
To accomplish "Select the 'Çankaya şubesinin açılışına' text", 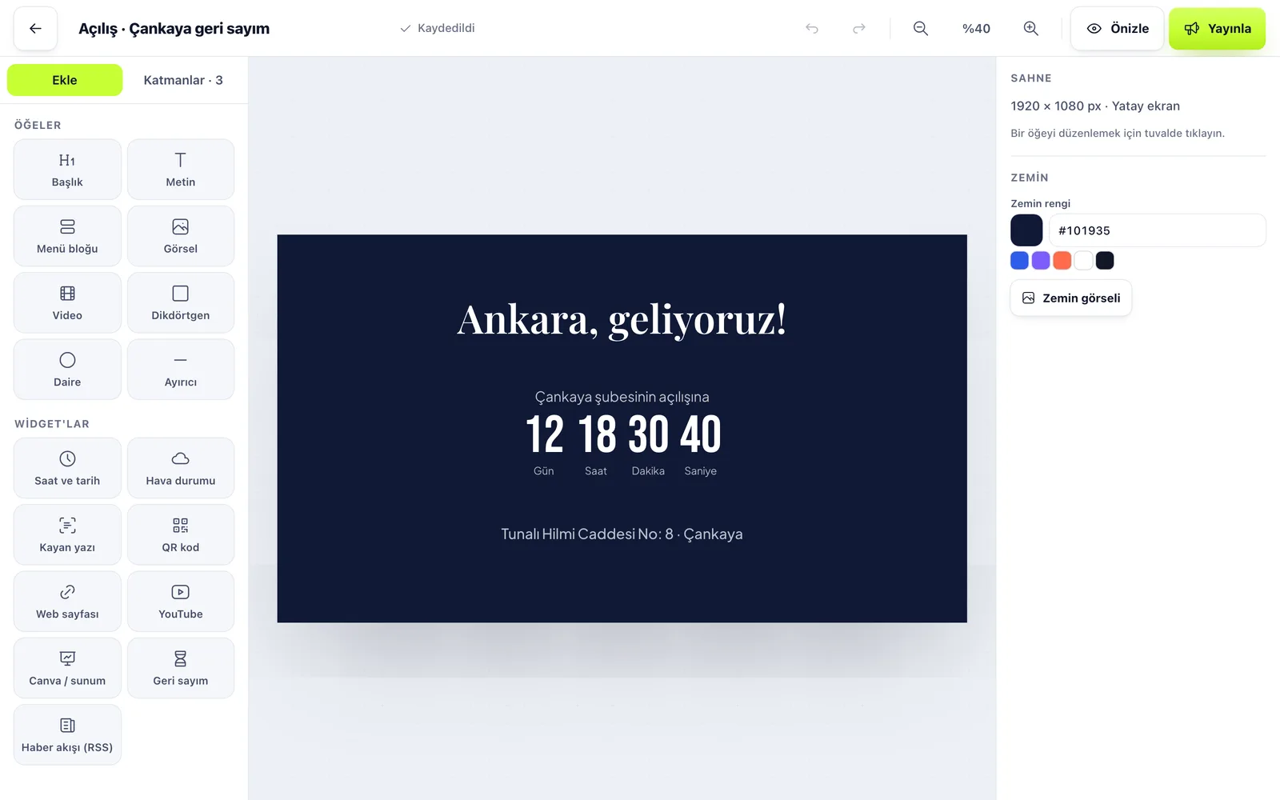I will [x=622, y=397].
